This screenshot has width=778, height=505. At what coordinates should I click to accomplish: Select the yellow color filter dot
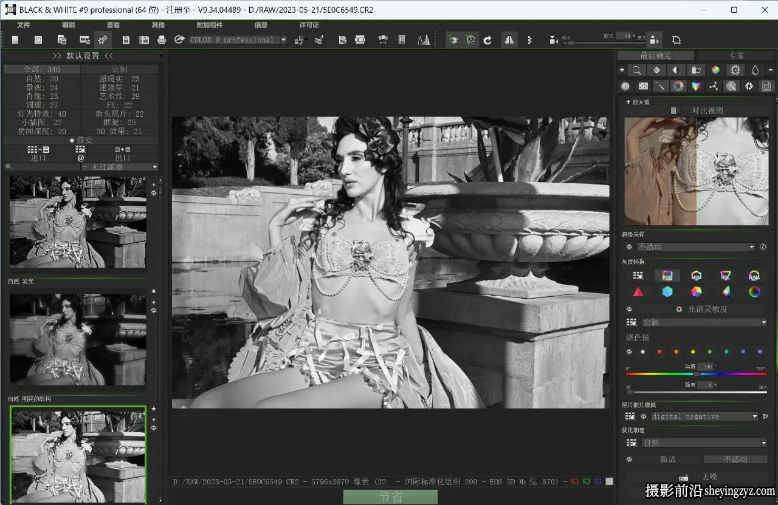693,352
